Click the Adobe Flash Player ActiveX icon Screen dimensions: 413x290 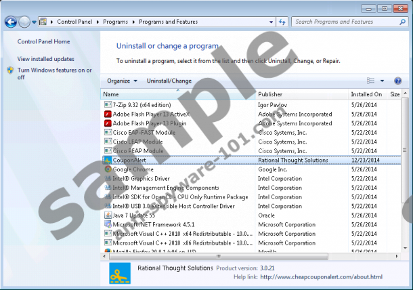107,115
